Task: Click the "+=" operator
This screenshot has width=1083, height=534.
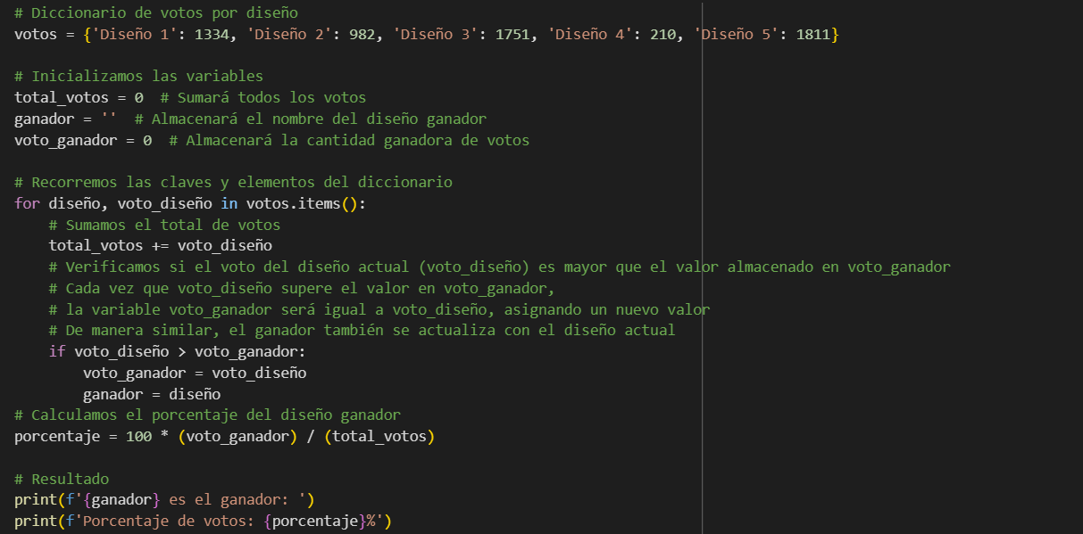Action: click(160, 245)
